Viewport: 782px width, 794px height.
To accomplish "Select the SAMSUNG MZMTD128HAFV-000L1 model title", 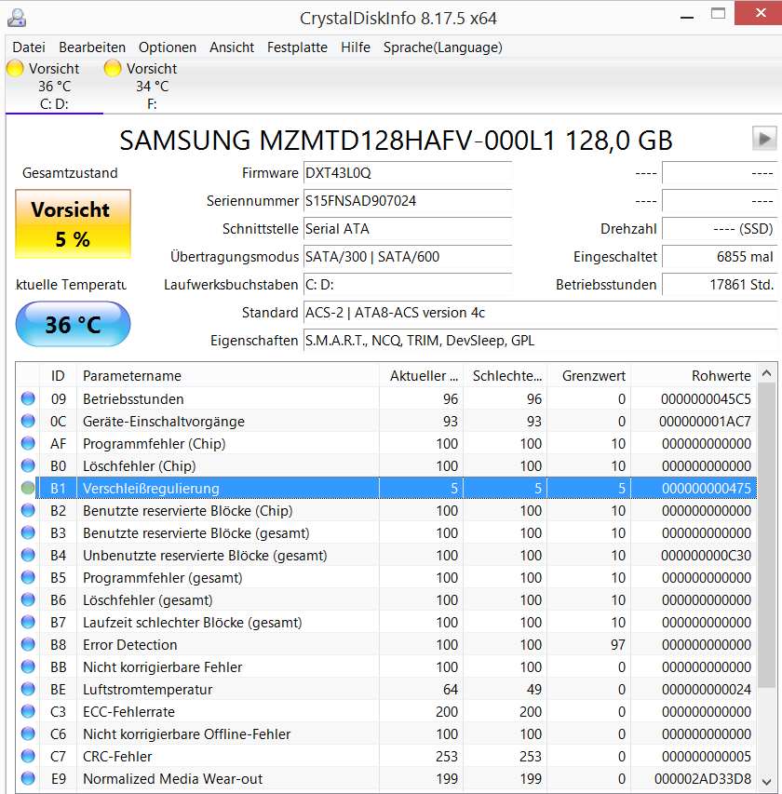I will pyautogui.click(x=396, y=141).
